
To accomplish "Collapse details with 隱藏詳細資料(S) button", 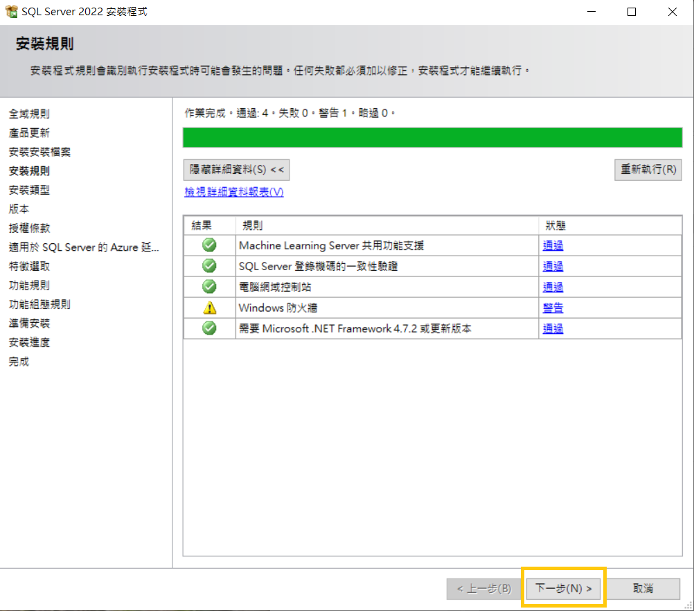I will pos(236,170).
